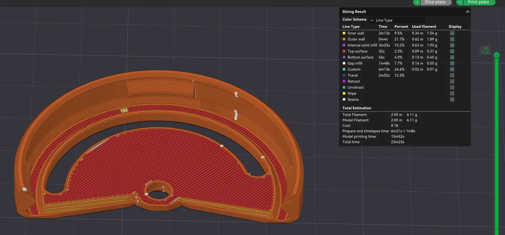
Task: Hide Inner wall lines
Action: [x=452, y=33]
